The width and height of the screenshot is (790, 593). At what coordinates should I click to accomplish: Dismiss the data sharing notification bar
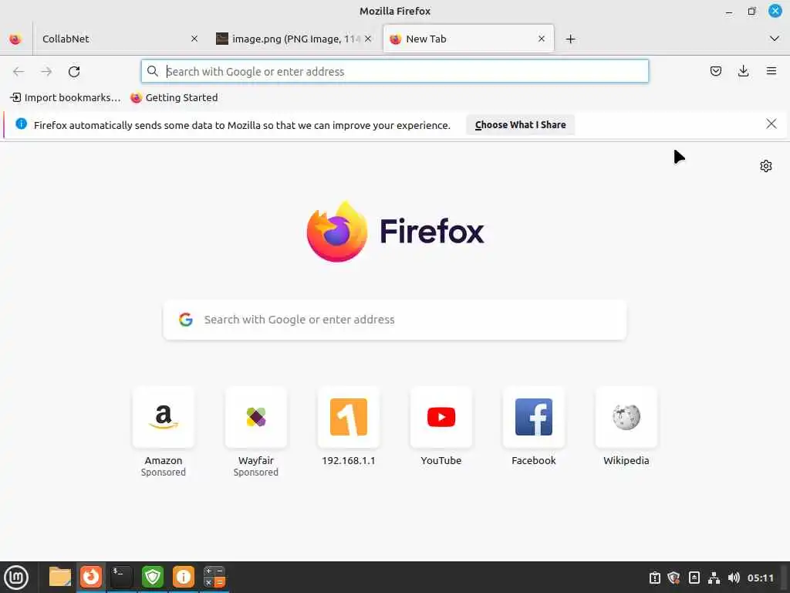point(771,124)
